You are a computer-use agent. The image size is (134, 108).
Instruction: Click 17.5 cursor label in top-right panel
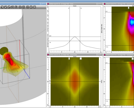[x=107, y=47]
